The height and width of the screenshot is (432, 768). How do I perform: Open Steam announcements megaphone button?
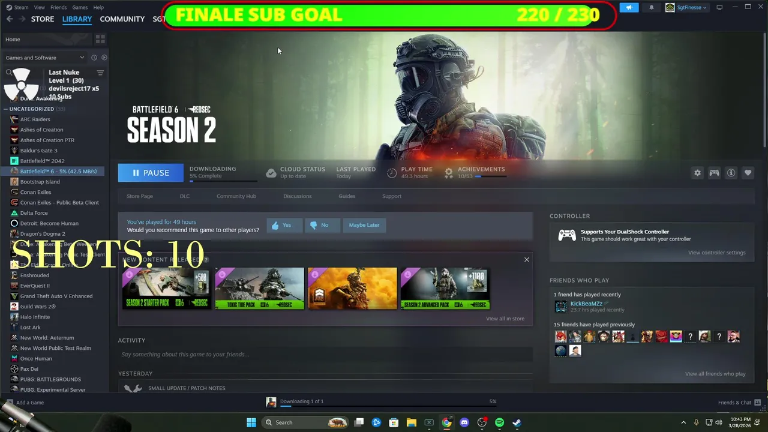[629, 7]
